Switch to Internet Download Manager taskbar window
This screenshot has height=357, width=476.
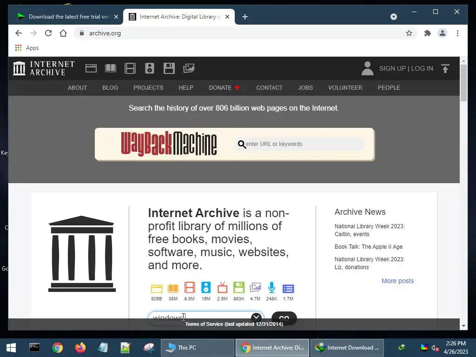coord(347,348)
